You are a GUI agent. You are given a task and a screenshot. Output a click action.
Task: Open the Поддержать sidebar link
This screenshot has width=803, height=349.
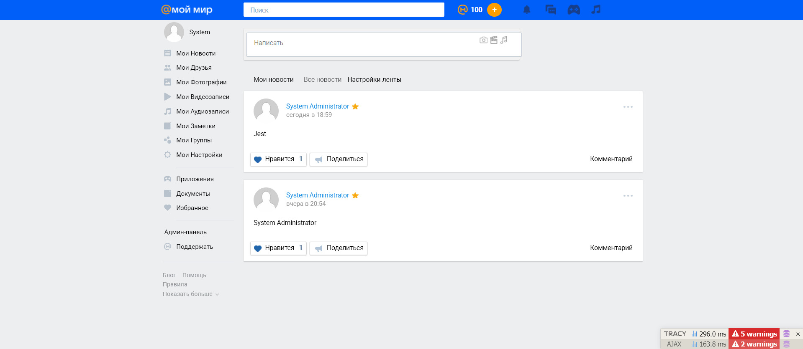(195, 247)
